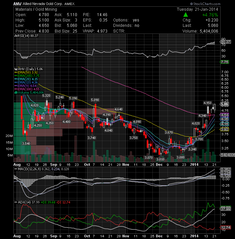Click the 5.320 price high annotation
This screenshot has width=235, height=239.
point(46,96)
